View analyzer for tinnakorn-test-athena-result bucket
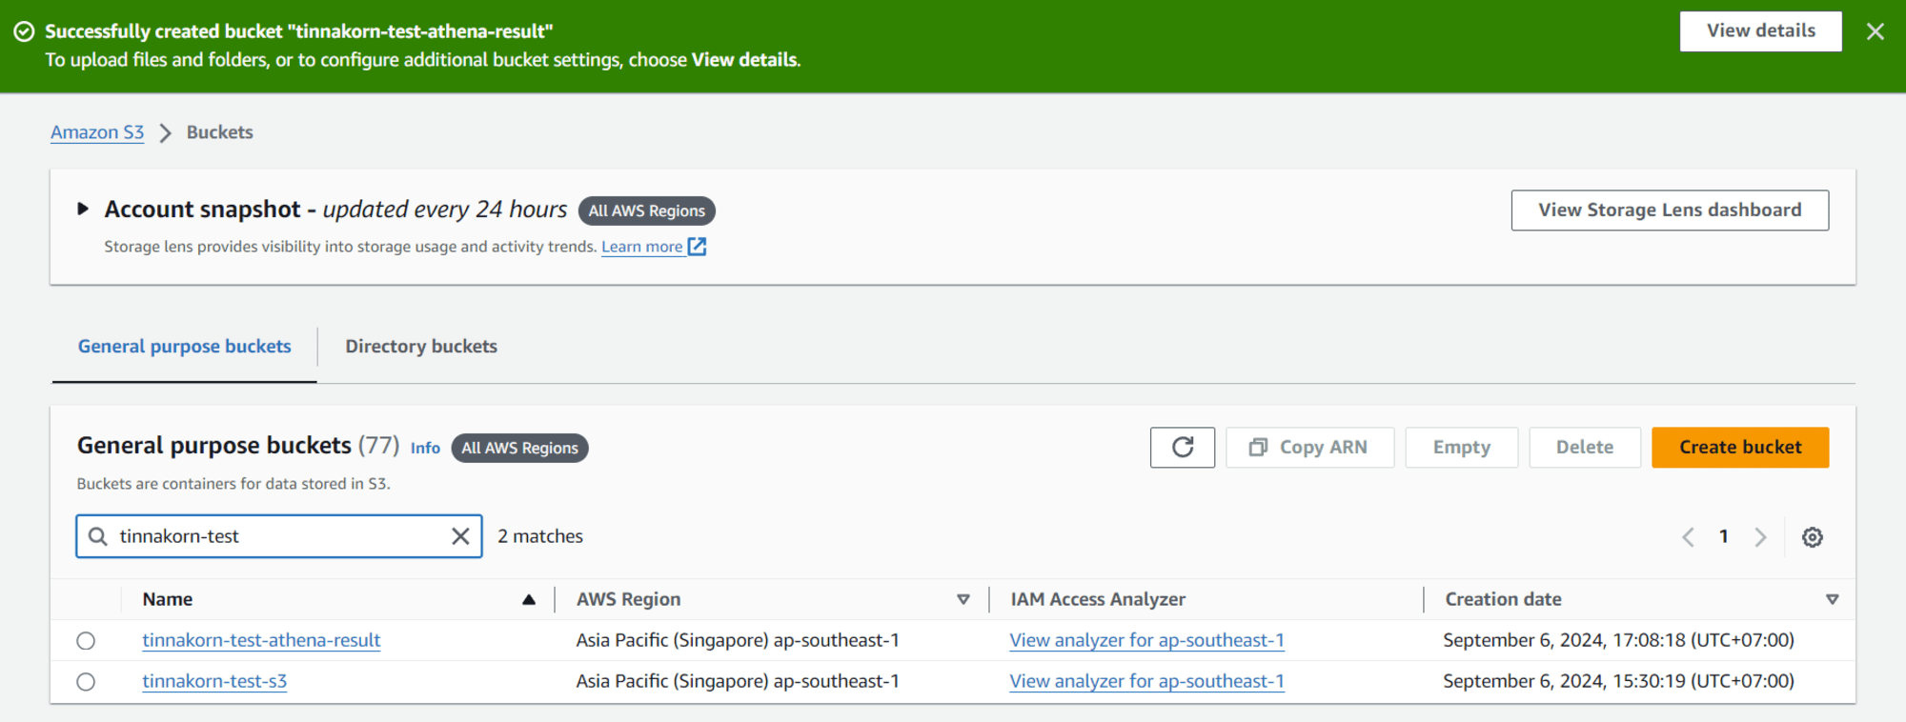The image size is (1906, 722). point(1146,640)
